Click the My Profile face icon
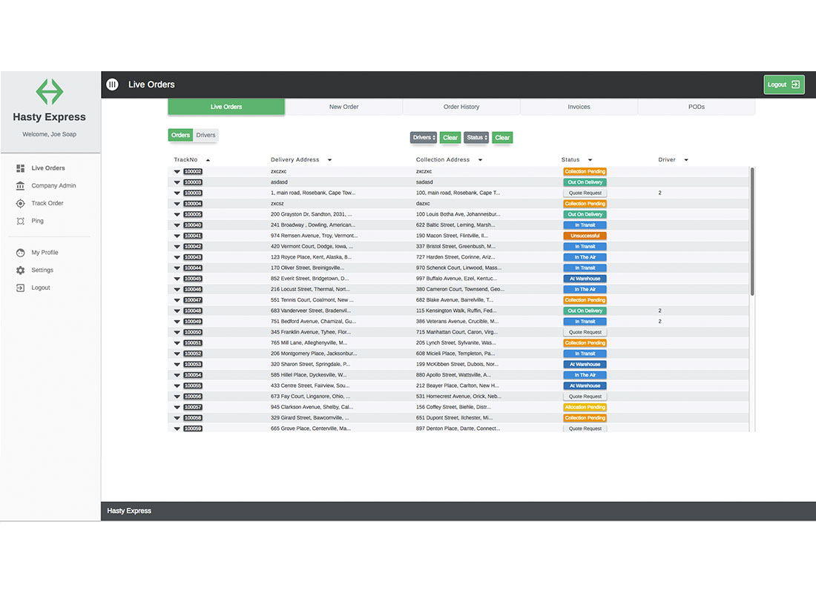The height and width of the screenshot is (610, 816). tap(20, 253)
